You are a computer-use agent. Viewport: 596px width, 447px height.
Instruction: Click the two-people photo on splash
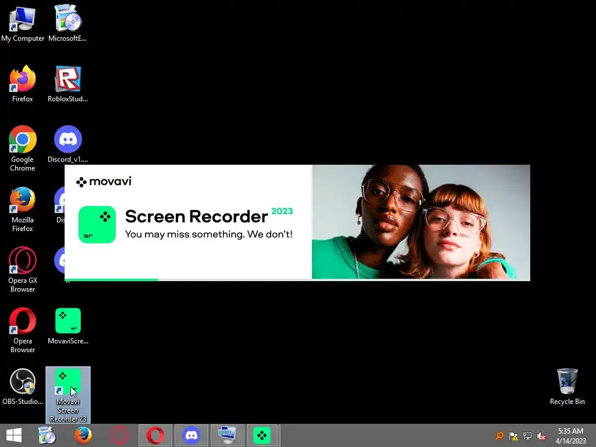point(421,222)
